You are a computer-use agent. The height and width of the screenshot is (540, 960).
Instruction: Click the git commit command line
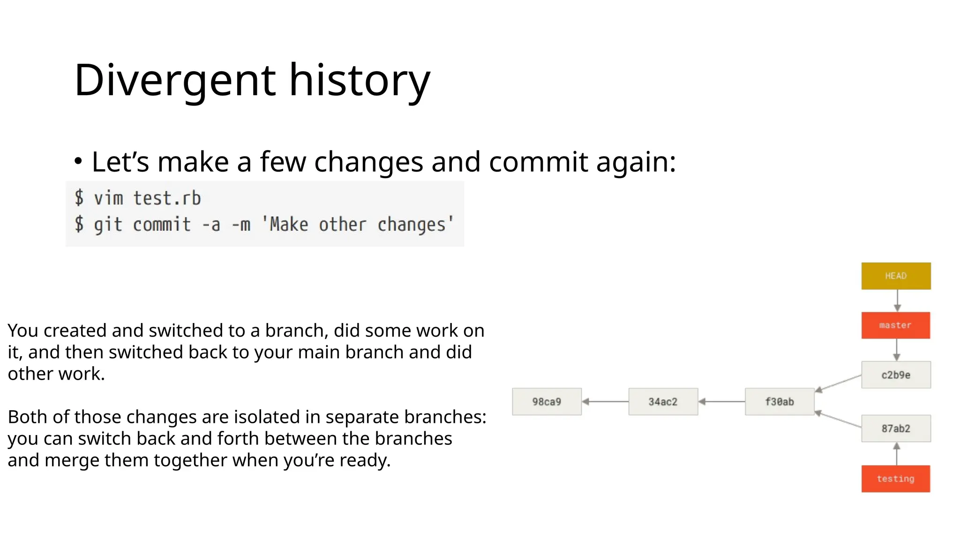(264, 225)
